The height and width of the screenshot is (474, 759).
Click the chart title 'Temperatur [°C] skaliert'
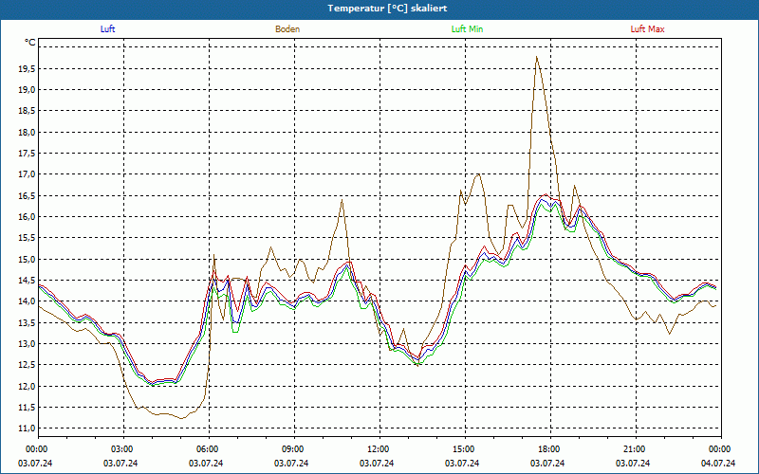pos(387,9)
